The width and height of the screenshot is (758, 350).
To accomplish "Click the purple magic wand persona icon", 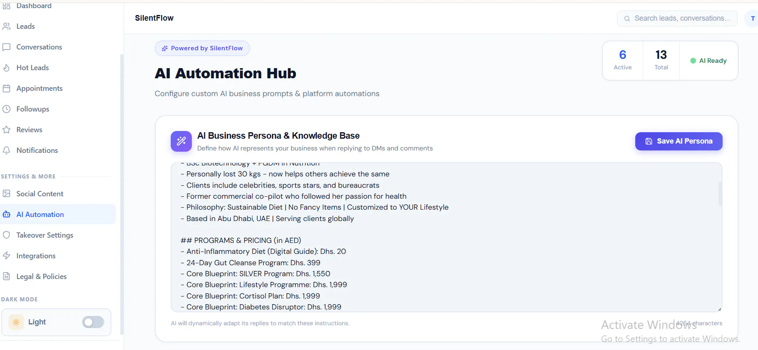I will [x=181, y=141].
